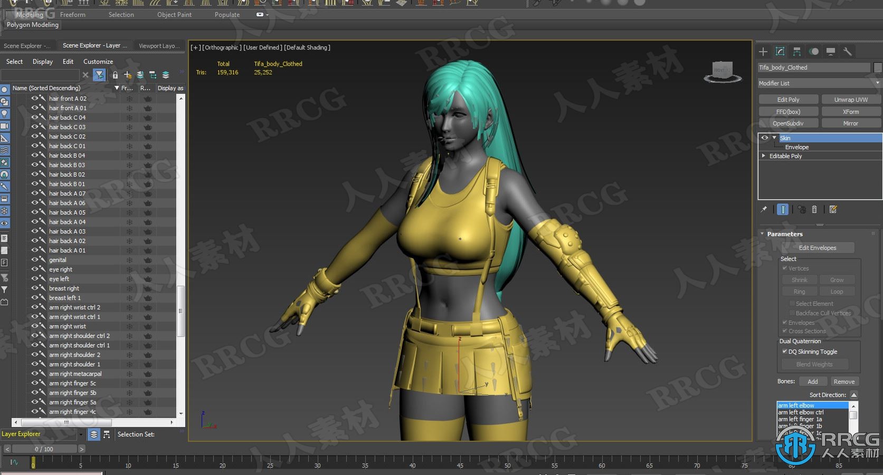
Task: Collapse the Skin modifier sub-objects
Action: [x=774, y=138]
